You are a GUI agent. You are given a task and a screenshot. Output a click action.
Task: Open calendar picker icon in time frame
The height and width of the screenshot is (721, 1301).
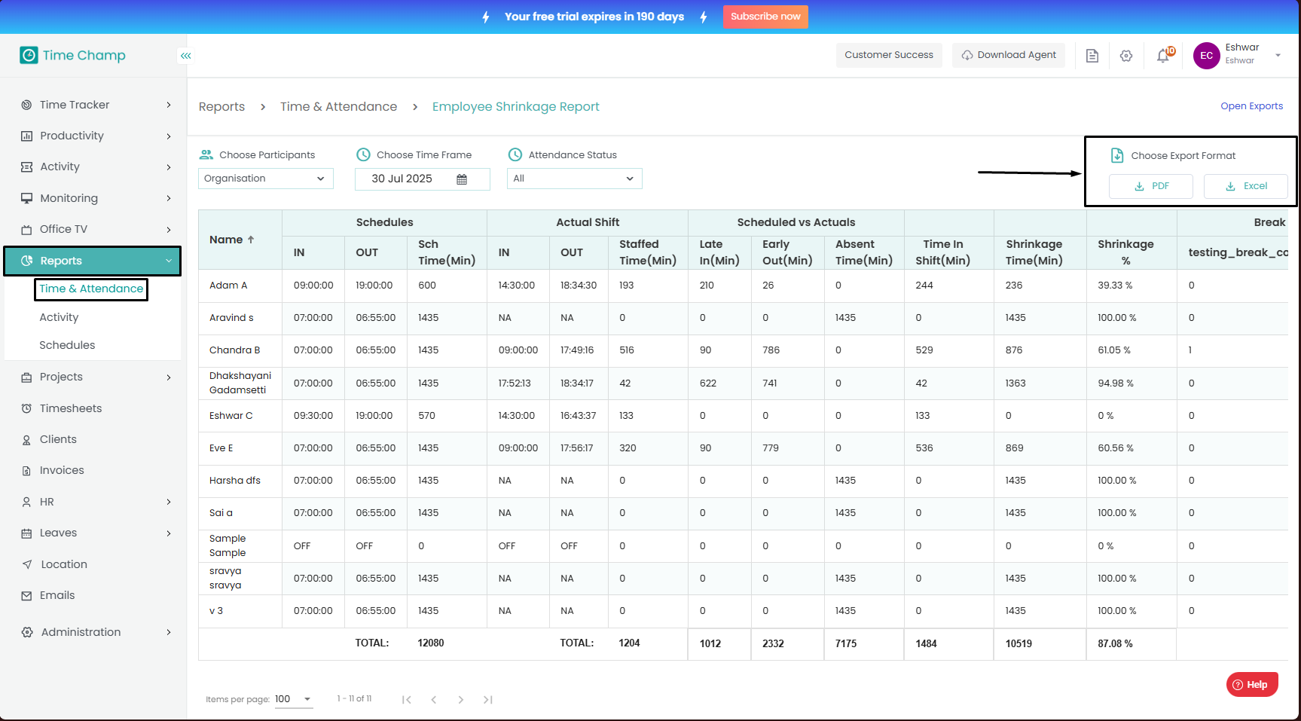point(462,179)
